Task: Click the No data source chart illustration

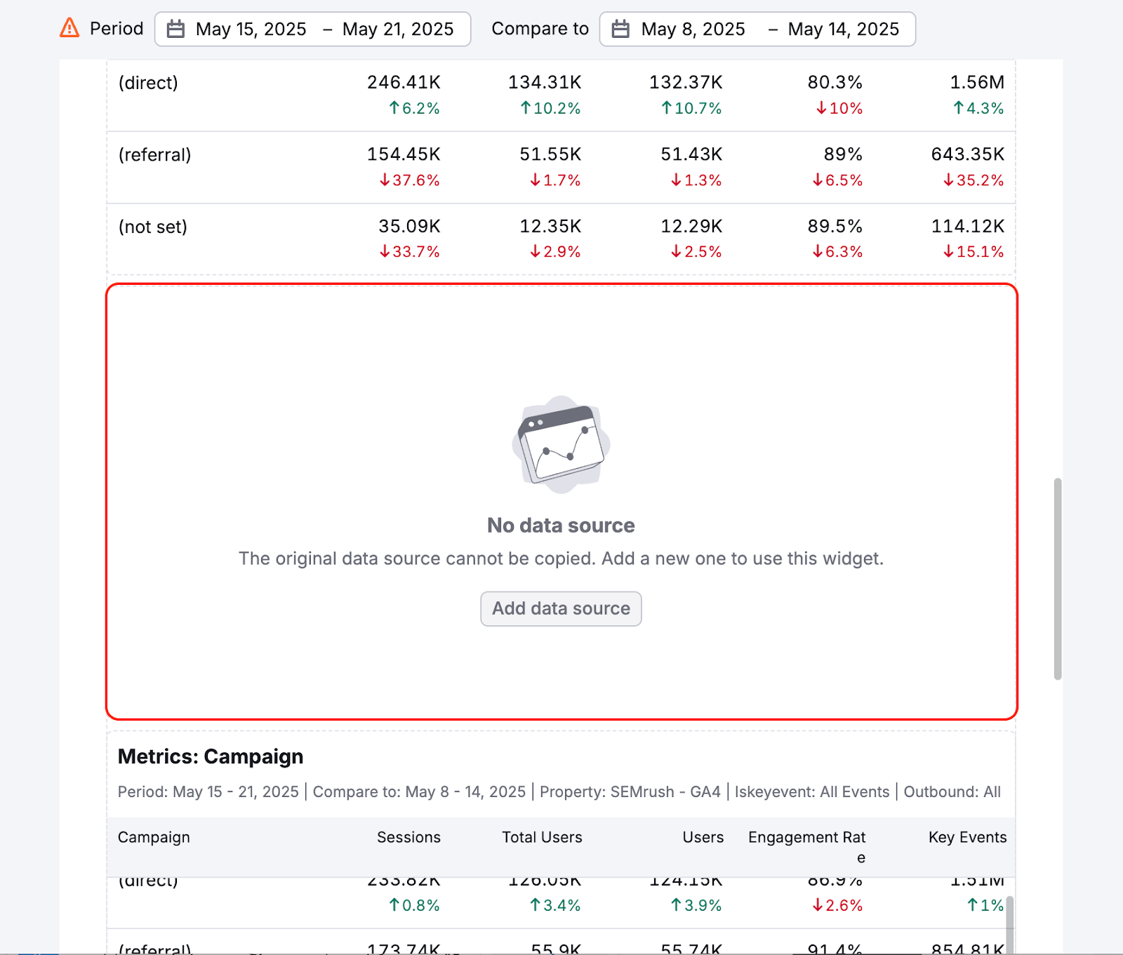Action: pos(561,444)
